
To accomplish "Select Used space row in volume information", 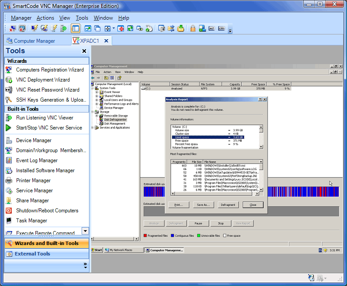I will click(208, 137).
